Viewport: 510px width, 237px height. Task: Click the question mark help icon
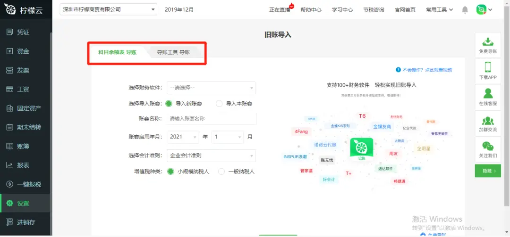[398, 70]
